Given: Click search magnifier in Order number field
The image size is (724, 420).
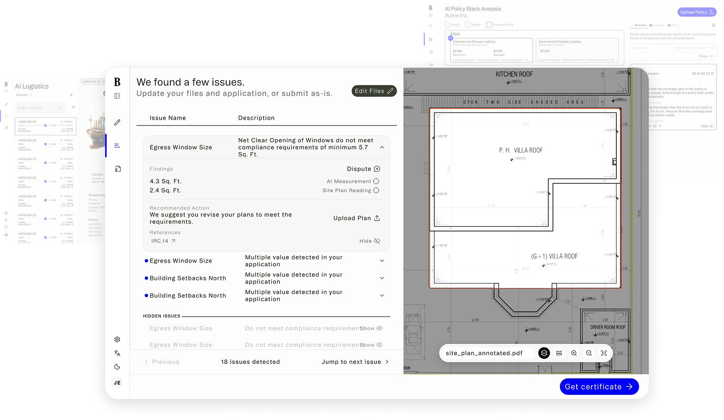Looking at the screenshot, I should [61, 108].
